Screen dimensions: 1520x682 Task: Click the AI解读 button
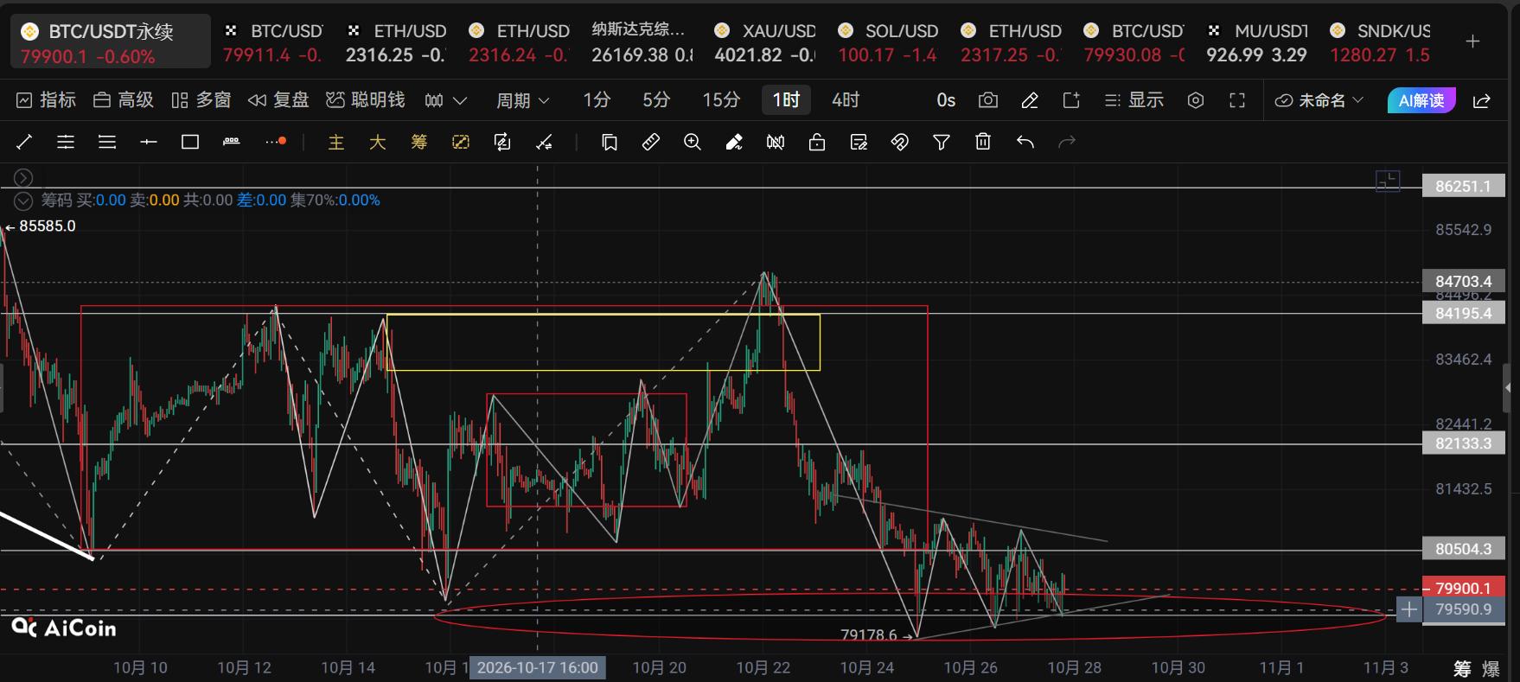(x=1421, y=100)
